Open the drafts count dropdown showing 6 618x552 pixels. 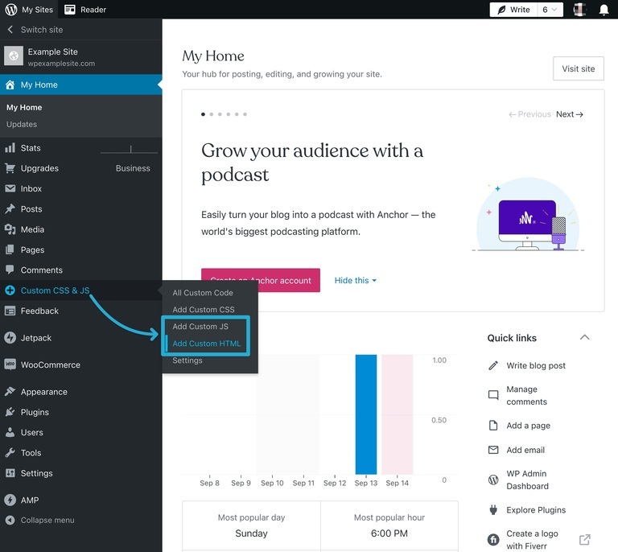pos(550,10)
